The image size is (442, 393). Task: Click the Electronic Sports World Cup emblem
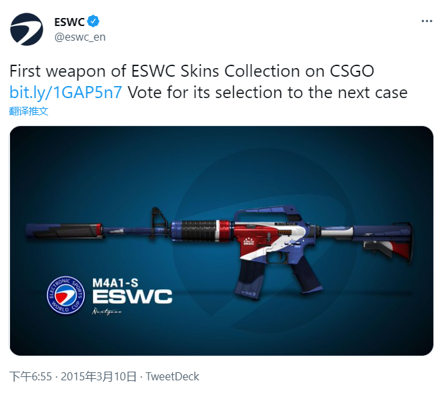[65, 295]
